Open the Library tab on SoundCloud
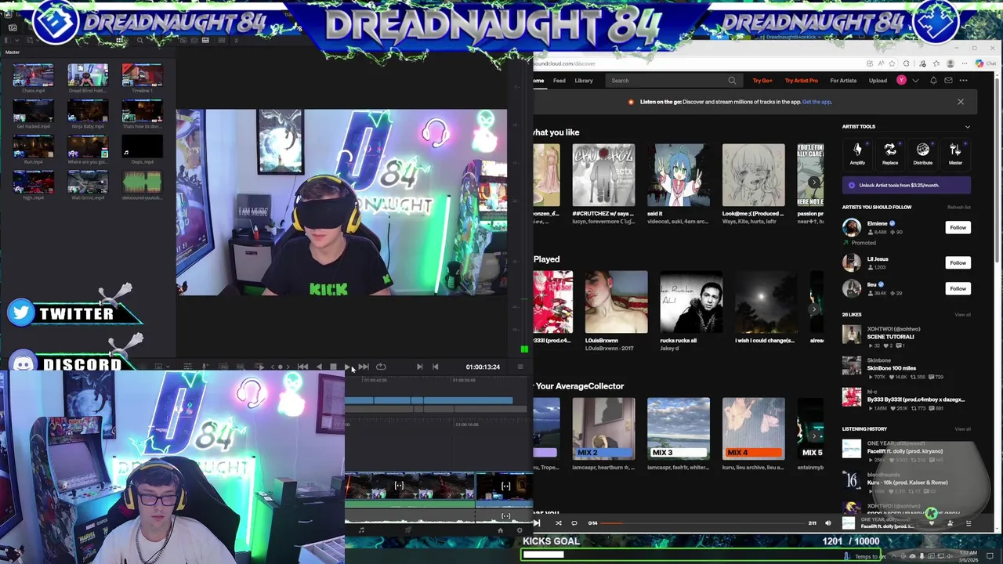The height and width of the screenshot is (564, 1003). (x=584, y=80)
